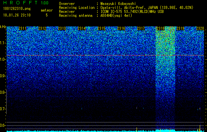Click the 0.6 frequency axis label
The height and width of the screenshot is (132, 207).
(x=3, y=125)
